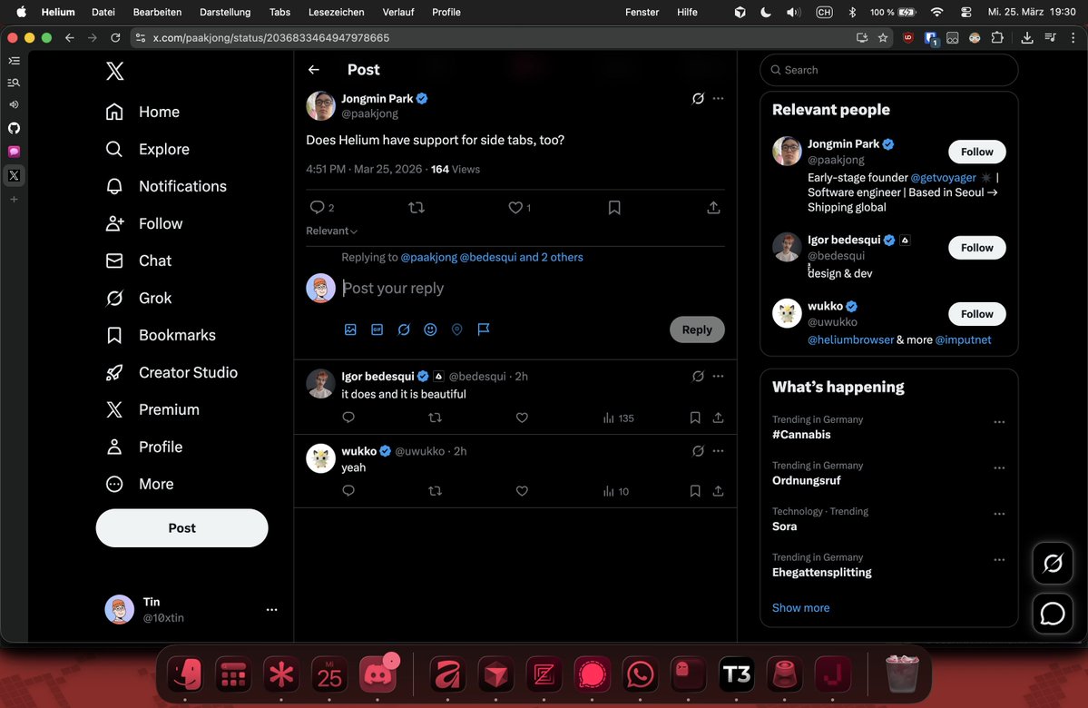Open browser downloads icon
Image resolution: width=1088 pixels, height=708 pixels.
[1027, 38]
